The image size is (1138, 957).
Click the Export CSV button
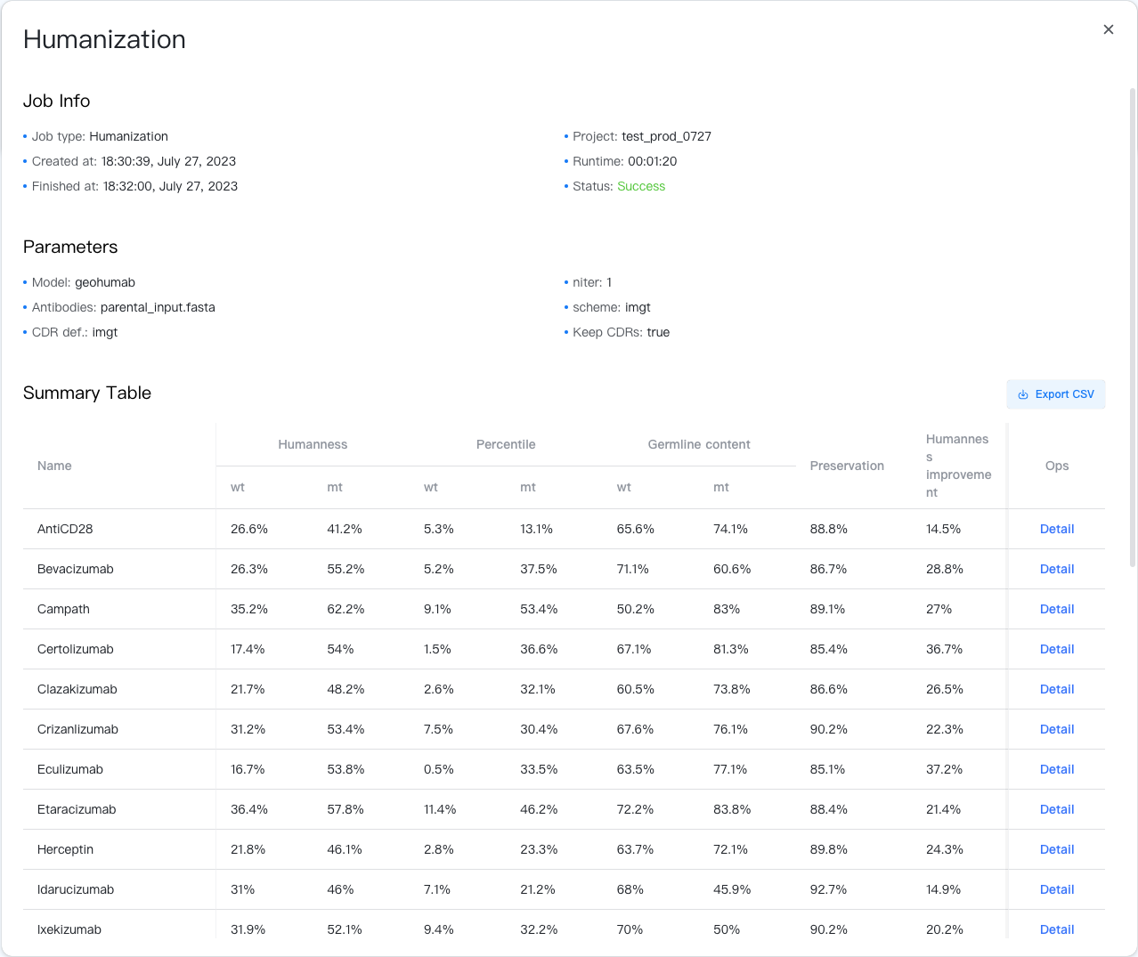pyautogui.click(x=1056, y=394)
